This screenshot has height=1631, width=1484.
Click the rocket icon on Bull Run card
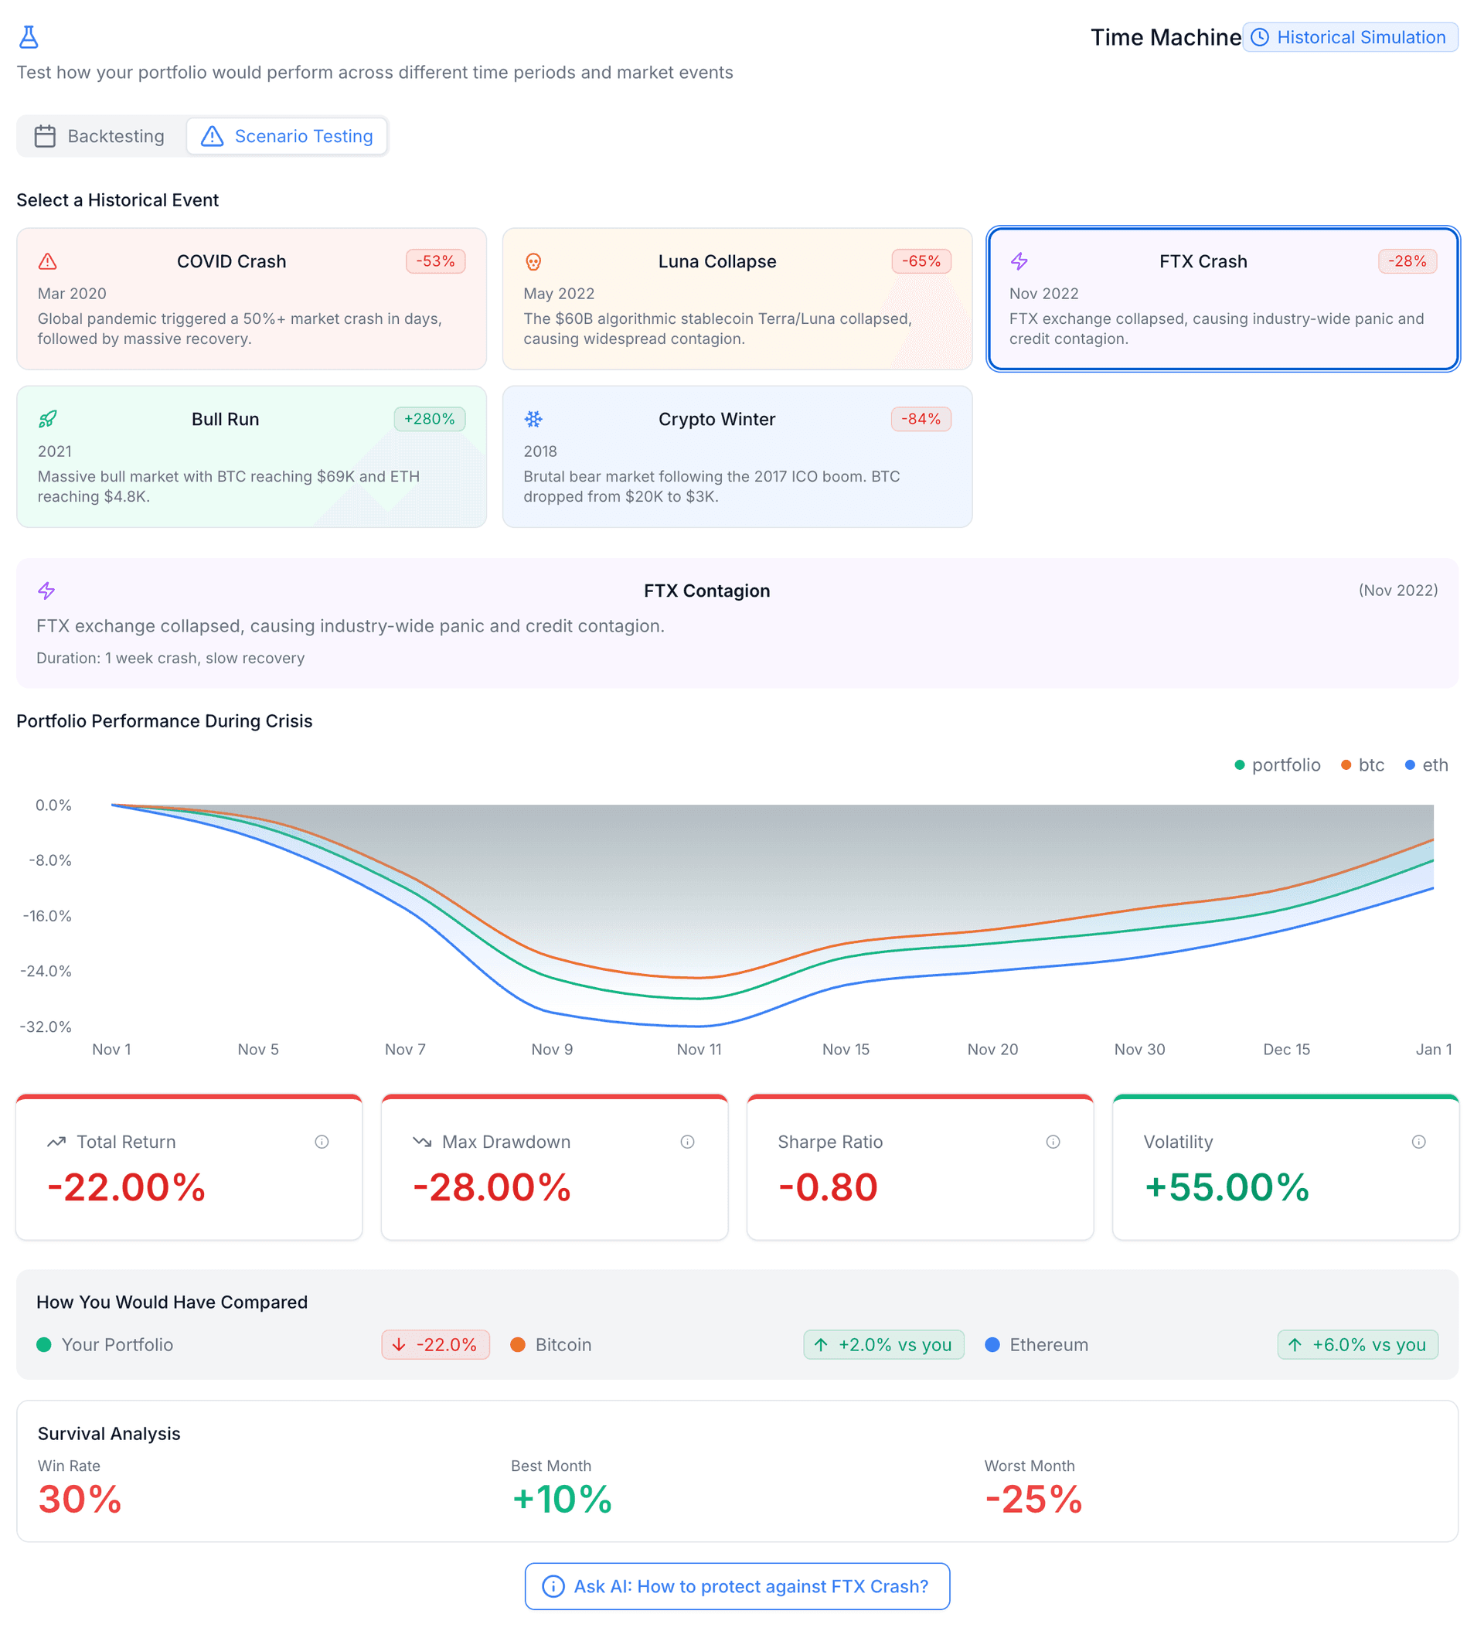coord(48,419)
